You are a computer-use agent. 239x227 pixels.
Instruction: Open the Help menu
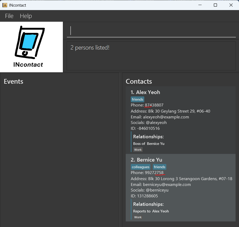pos(26,16)
